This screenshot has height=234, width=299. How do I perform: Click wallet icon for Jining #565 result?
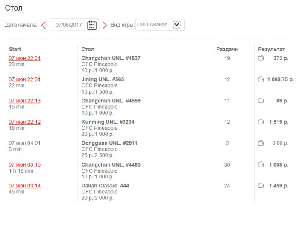click(x=261, y=79)
